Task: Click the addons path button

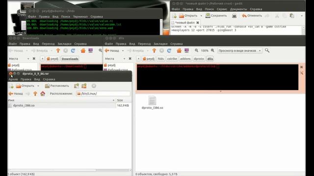Action: [x=185, y=59]
